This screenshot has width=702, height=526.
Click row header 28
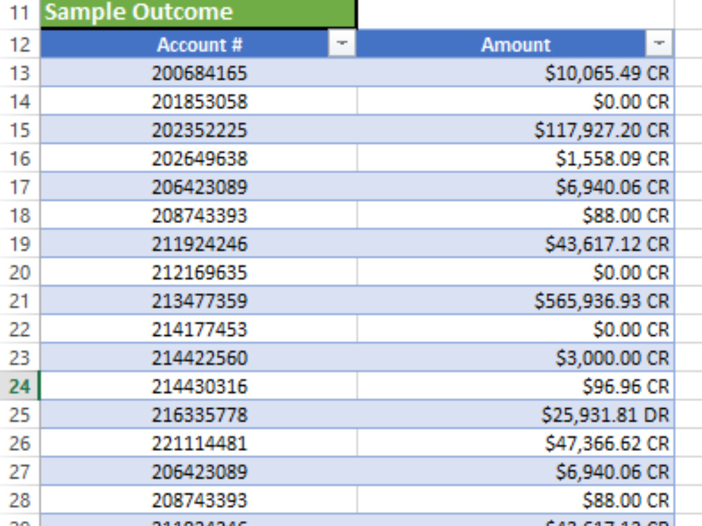coord(20,500)
